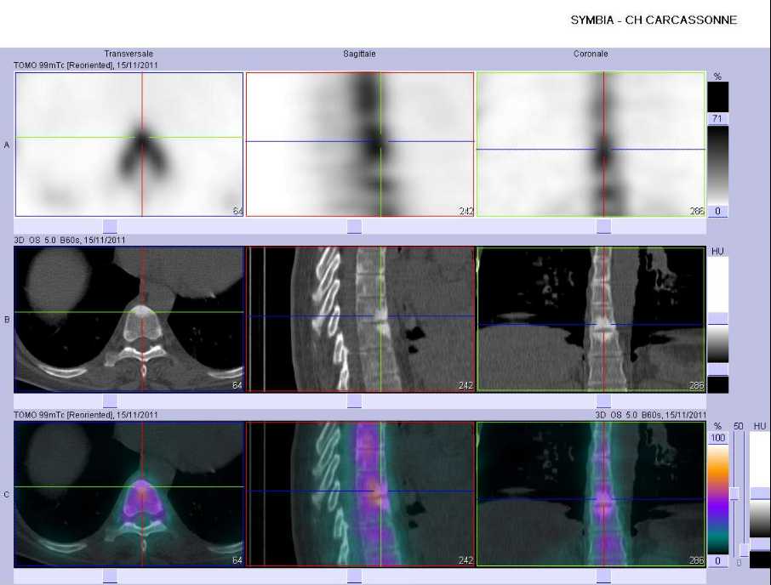Click row A 'TOMO 99mTc [Reoriented], 15/11/2011' label
771x585 pixels.
click(86, 65)
